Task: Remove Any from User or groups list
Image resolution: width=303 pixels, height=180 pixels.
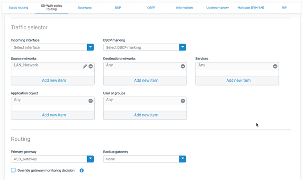Action: tap(183, 101)
